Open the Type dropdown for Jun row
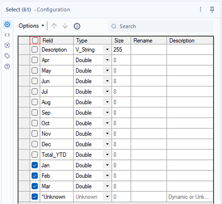Viewport: 222px width, 204px height. click(107, 81)
